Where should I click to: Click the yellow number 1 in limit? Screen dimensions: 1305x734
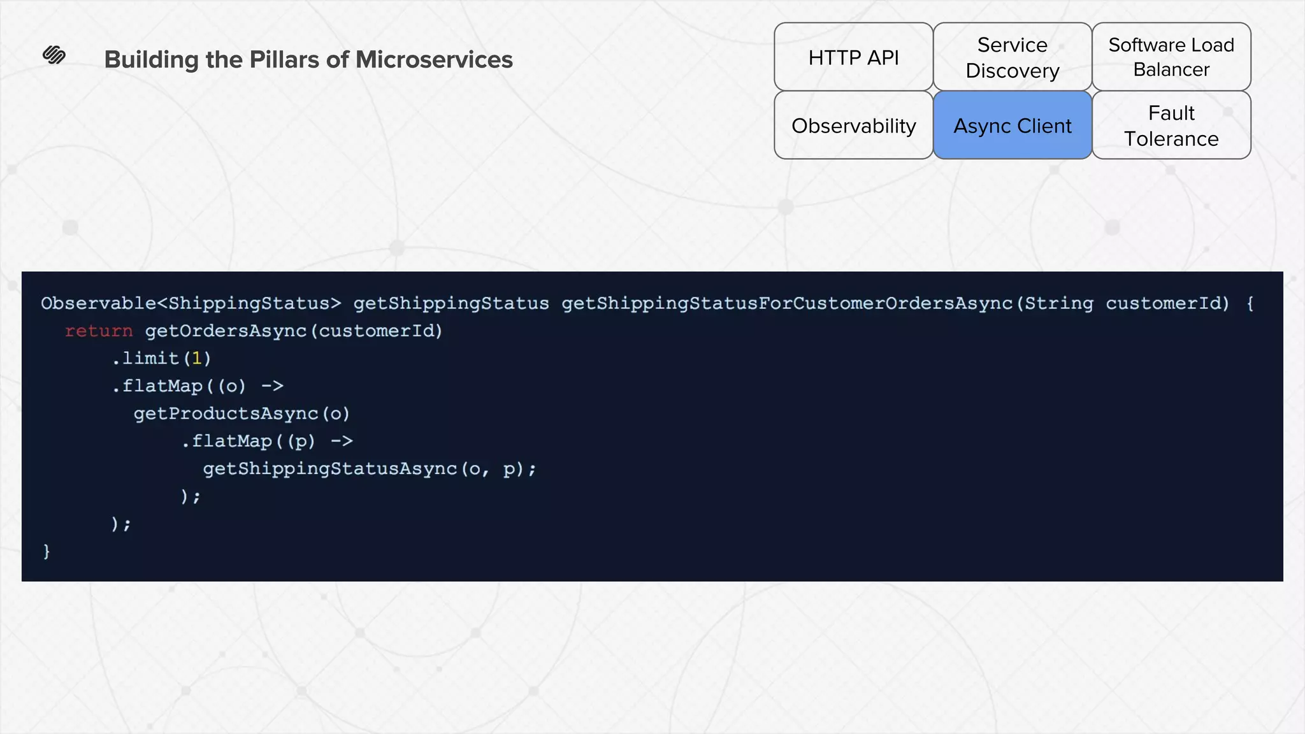(197, 358)
